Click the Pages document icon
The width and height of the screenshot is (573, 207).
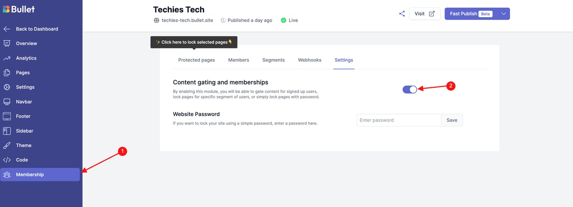coord(7,72)
